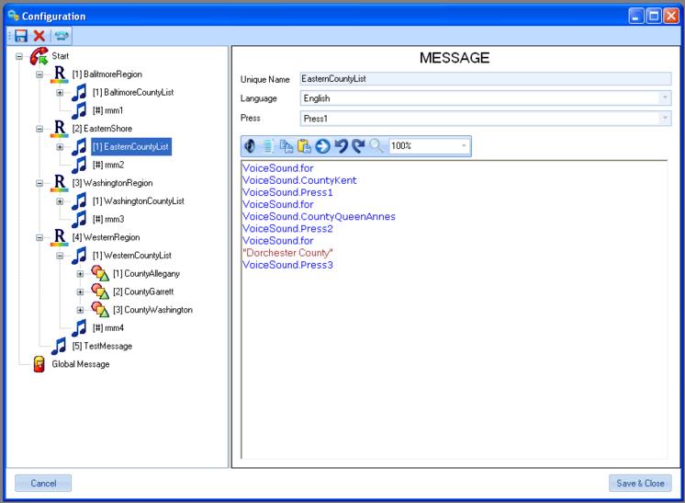Viewport: 685px width, 503px height.
Task: Redo the last message edit
Action: click(358, 146)
